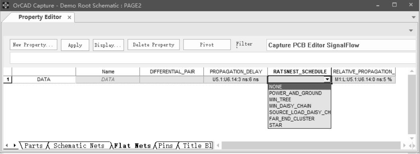The image size is (420, 154).
Task: Open the document tab list arrow
Action: point(414,18)
